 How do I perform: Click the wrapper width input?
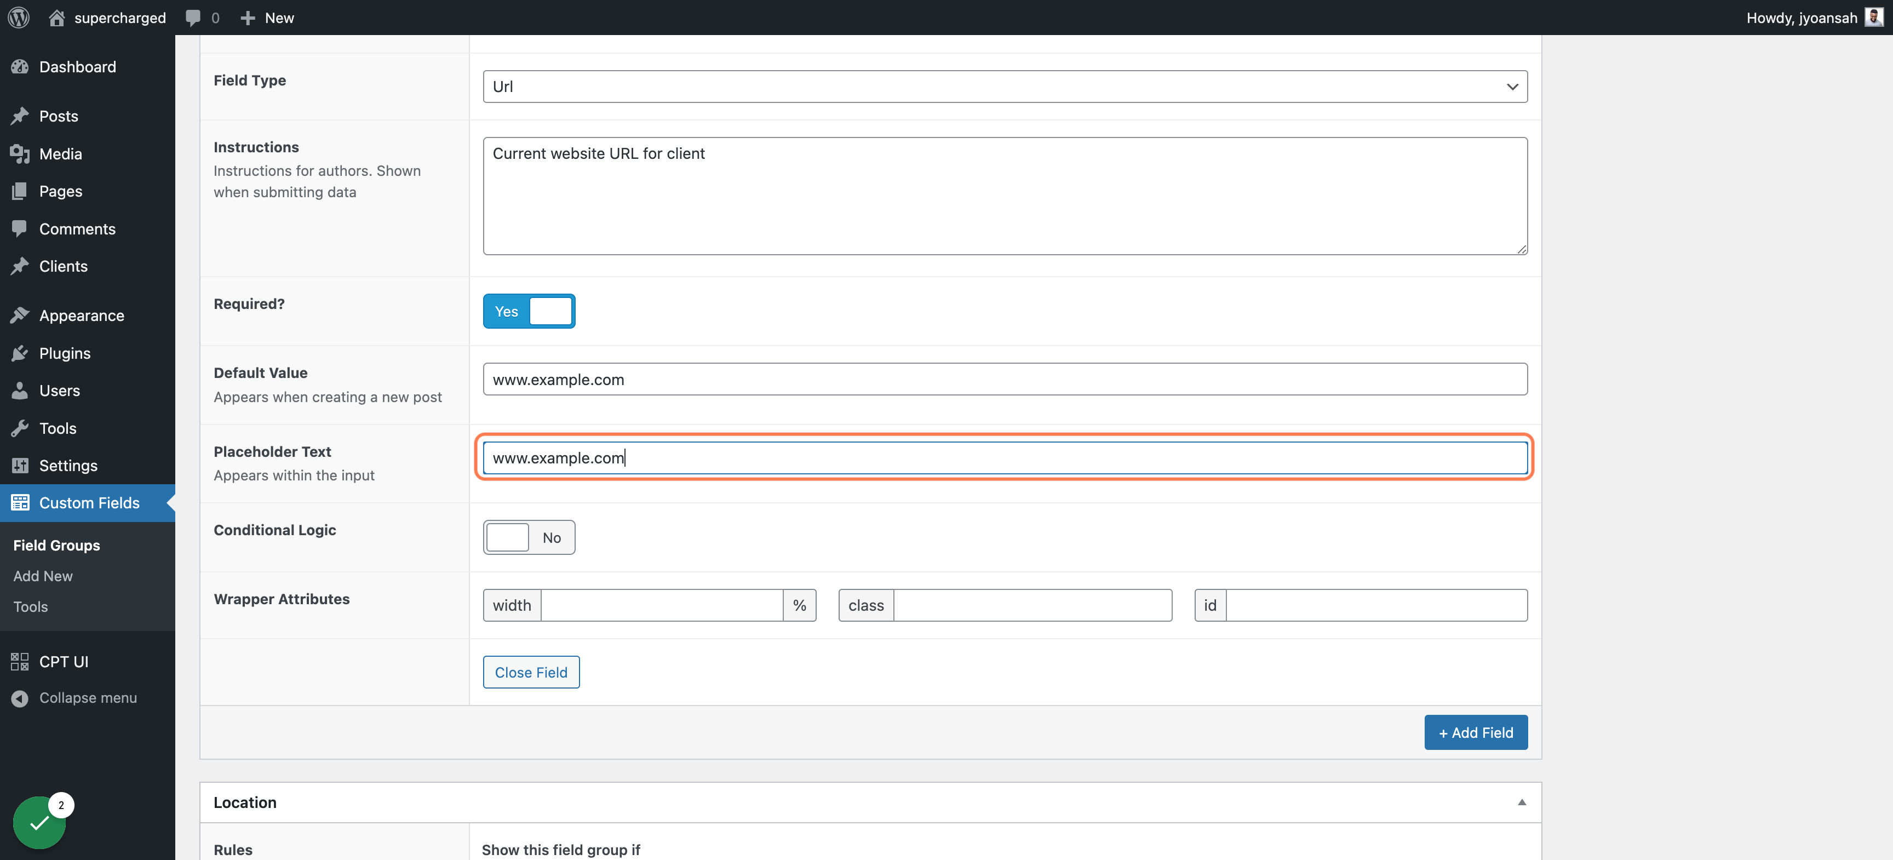[x=661, y=606]
